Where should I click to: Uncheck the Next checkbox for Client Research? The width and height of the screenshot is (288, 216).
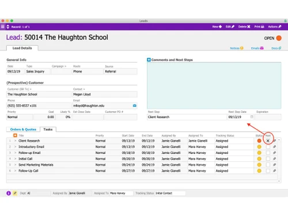click(x=268, y=141)
